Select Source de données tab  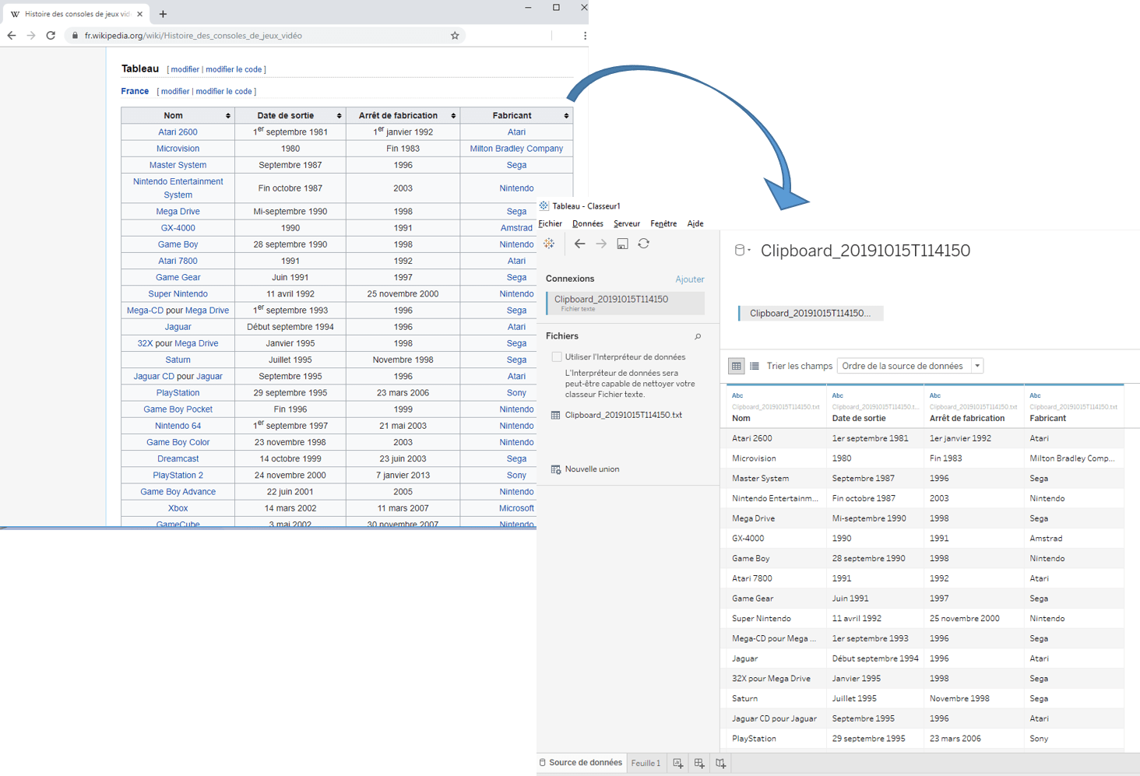581,763
